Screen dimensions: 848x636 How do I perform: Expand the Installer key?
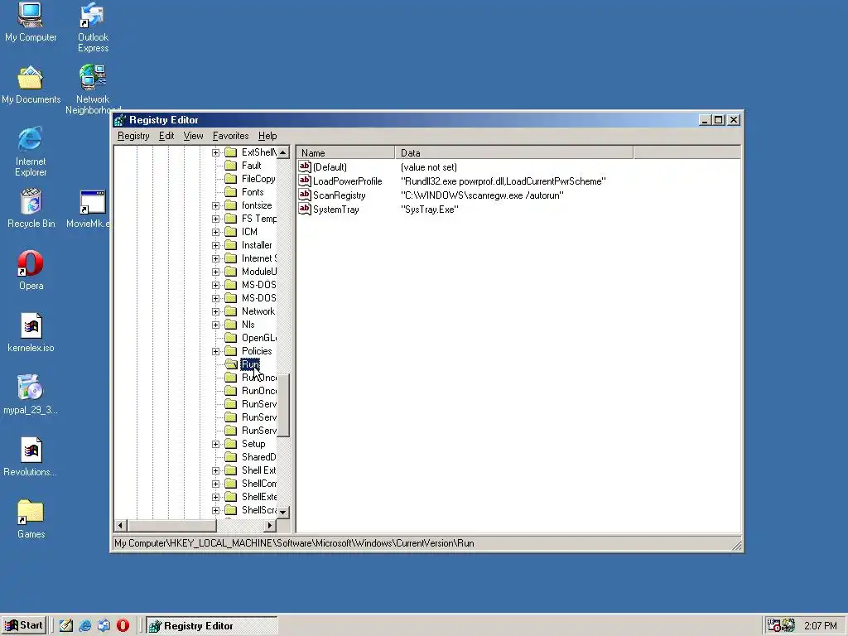216,245
